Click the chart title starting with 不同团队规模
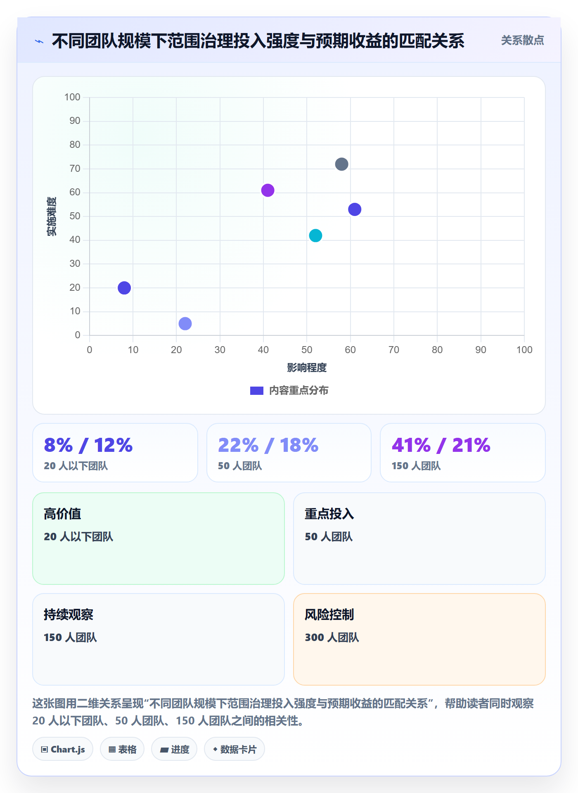578x793 pixels. (258, 41)
